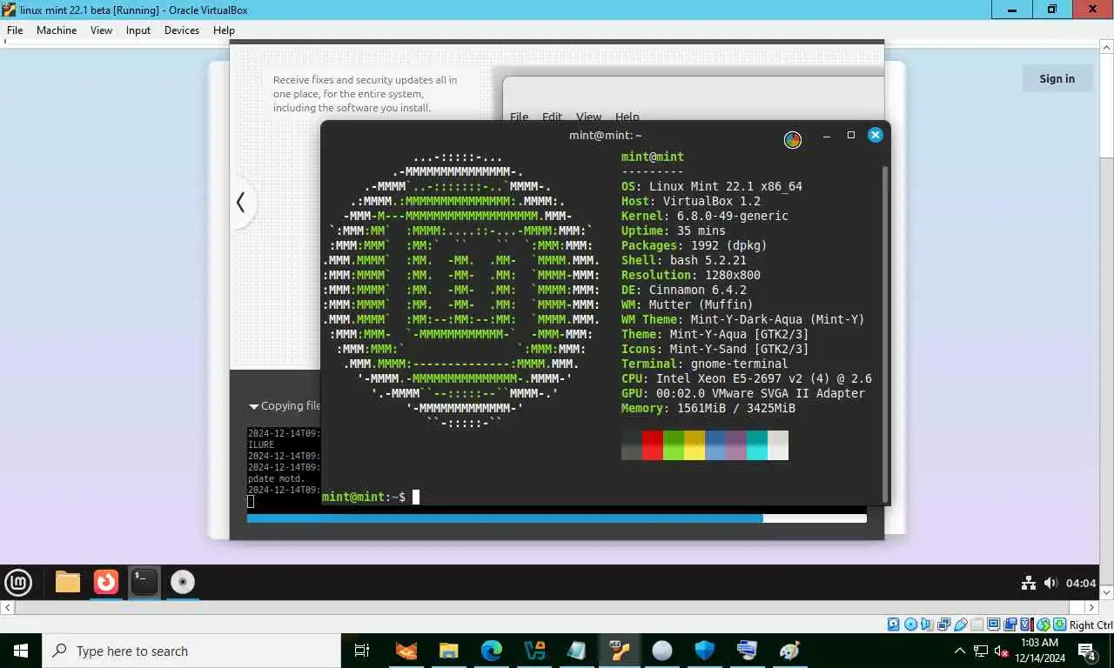Click yellow color swatch in neofetch palette
Image resolution: width=1114 pixels, height=668 pixels.
pos(695,445)
